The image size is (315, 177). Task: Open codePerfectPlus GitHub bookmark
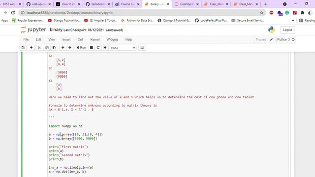pos(211,20)
